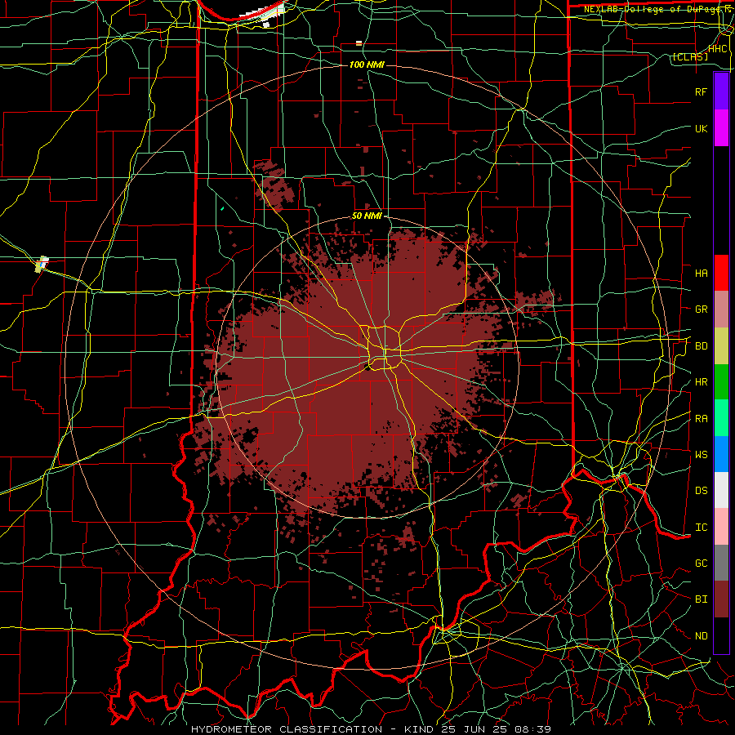Click the ND black legend swatch

pyautogui.click(x=721, y=635)
